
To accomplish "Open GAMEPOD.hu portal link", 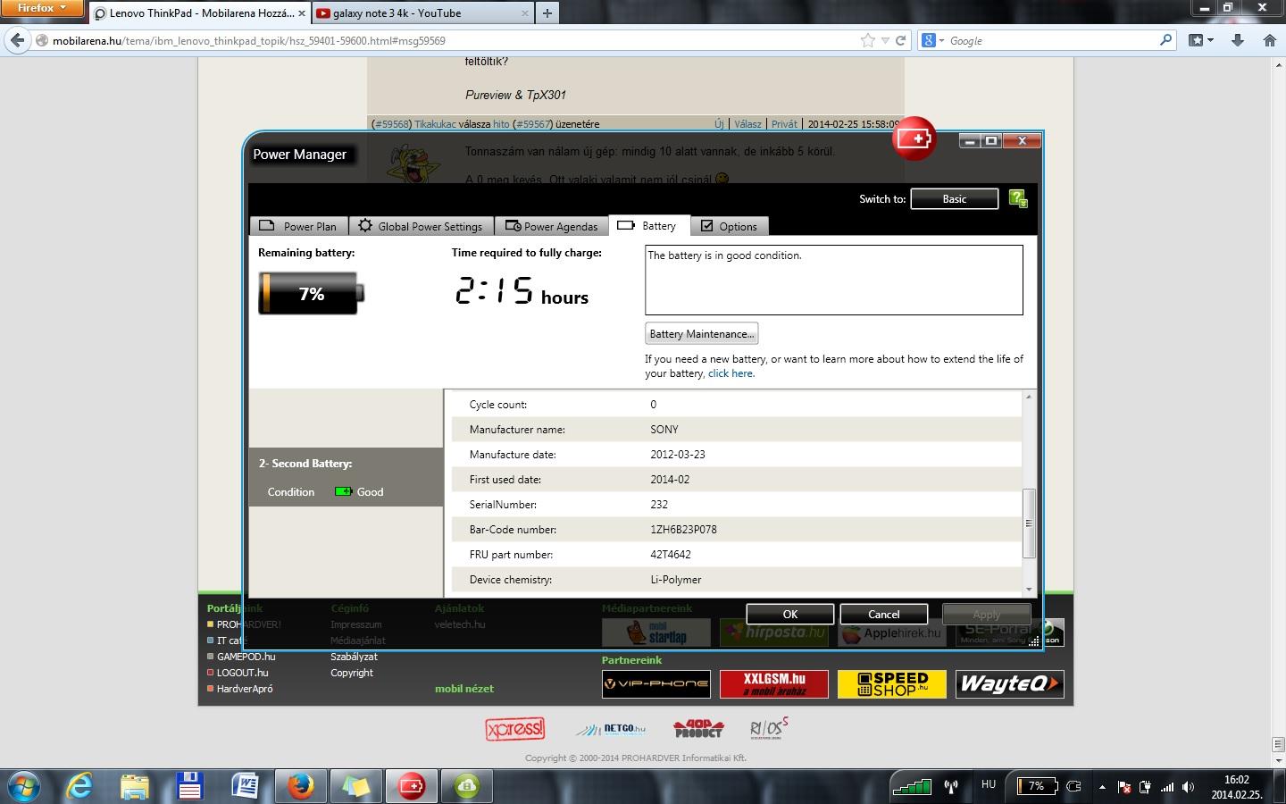I will [x=246, y=657].
